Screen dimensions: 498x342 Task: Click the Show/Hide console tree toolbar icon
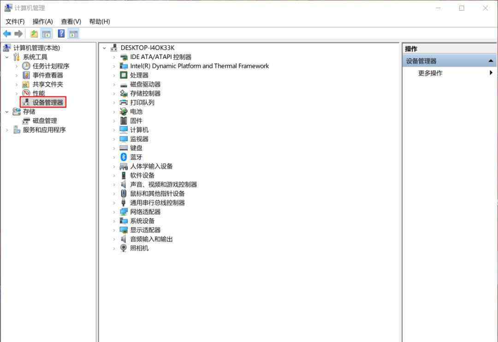(47, 34)
